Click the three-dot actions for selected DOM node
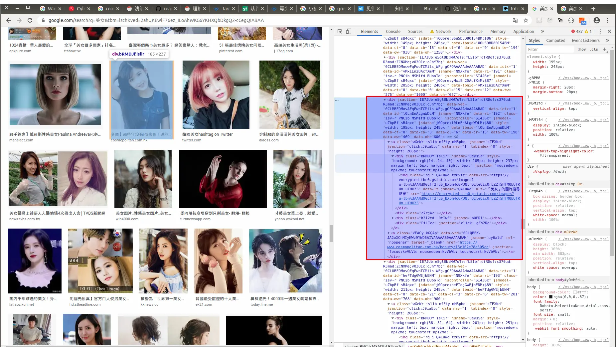The height and width of the screenshot is (351, 616). tap(337, 100)
